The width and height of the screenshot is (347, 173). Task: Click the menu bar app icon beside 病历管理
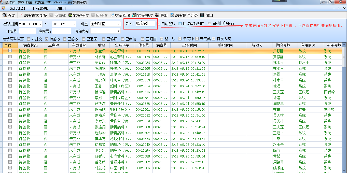pos(3,8)
